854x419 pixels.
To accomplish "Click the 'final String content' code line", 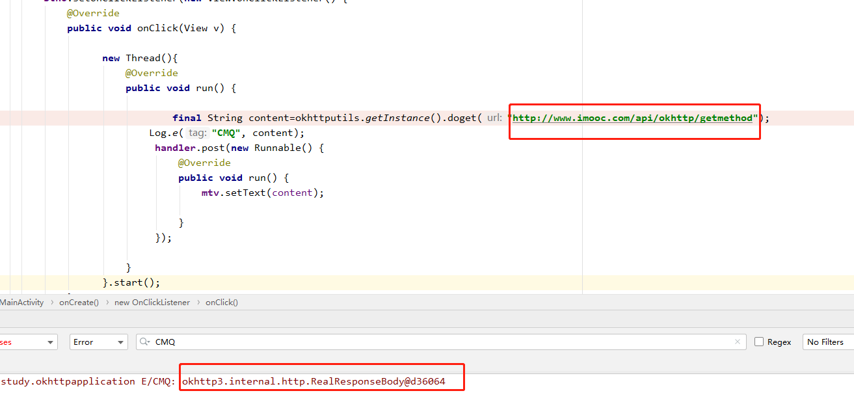I will tap(471, 118).
